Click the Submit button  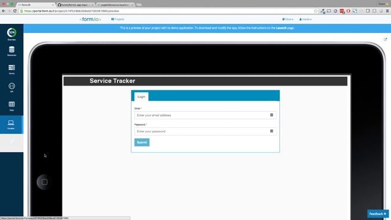point(142,142)
